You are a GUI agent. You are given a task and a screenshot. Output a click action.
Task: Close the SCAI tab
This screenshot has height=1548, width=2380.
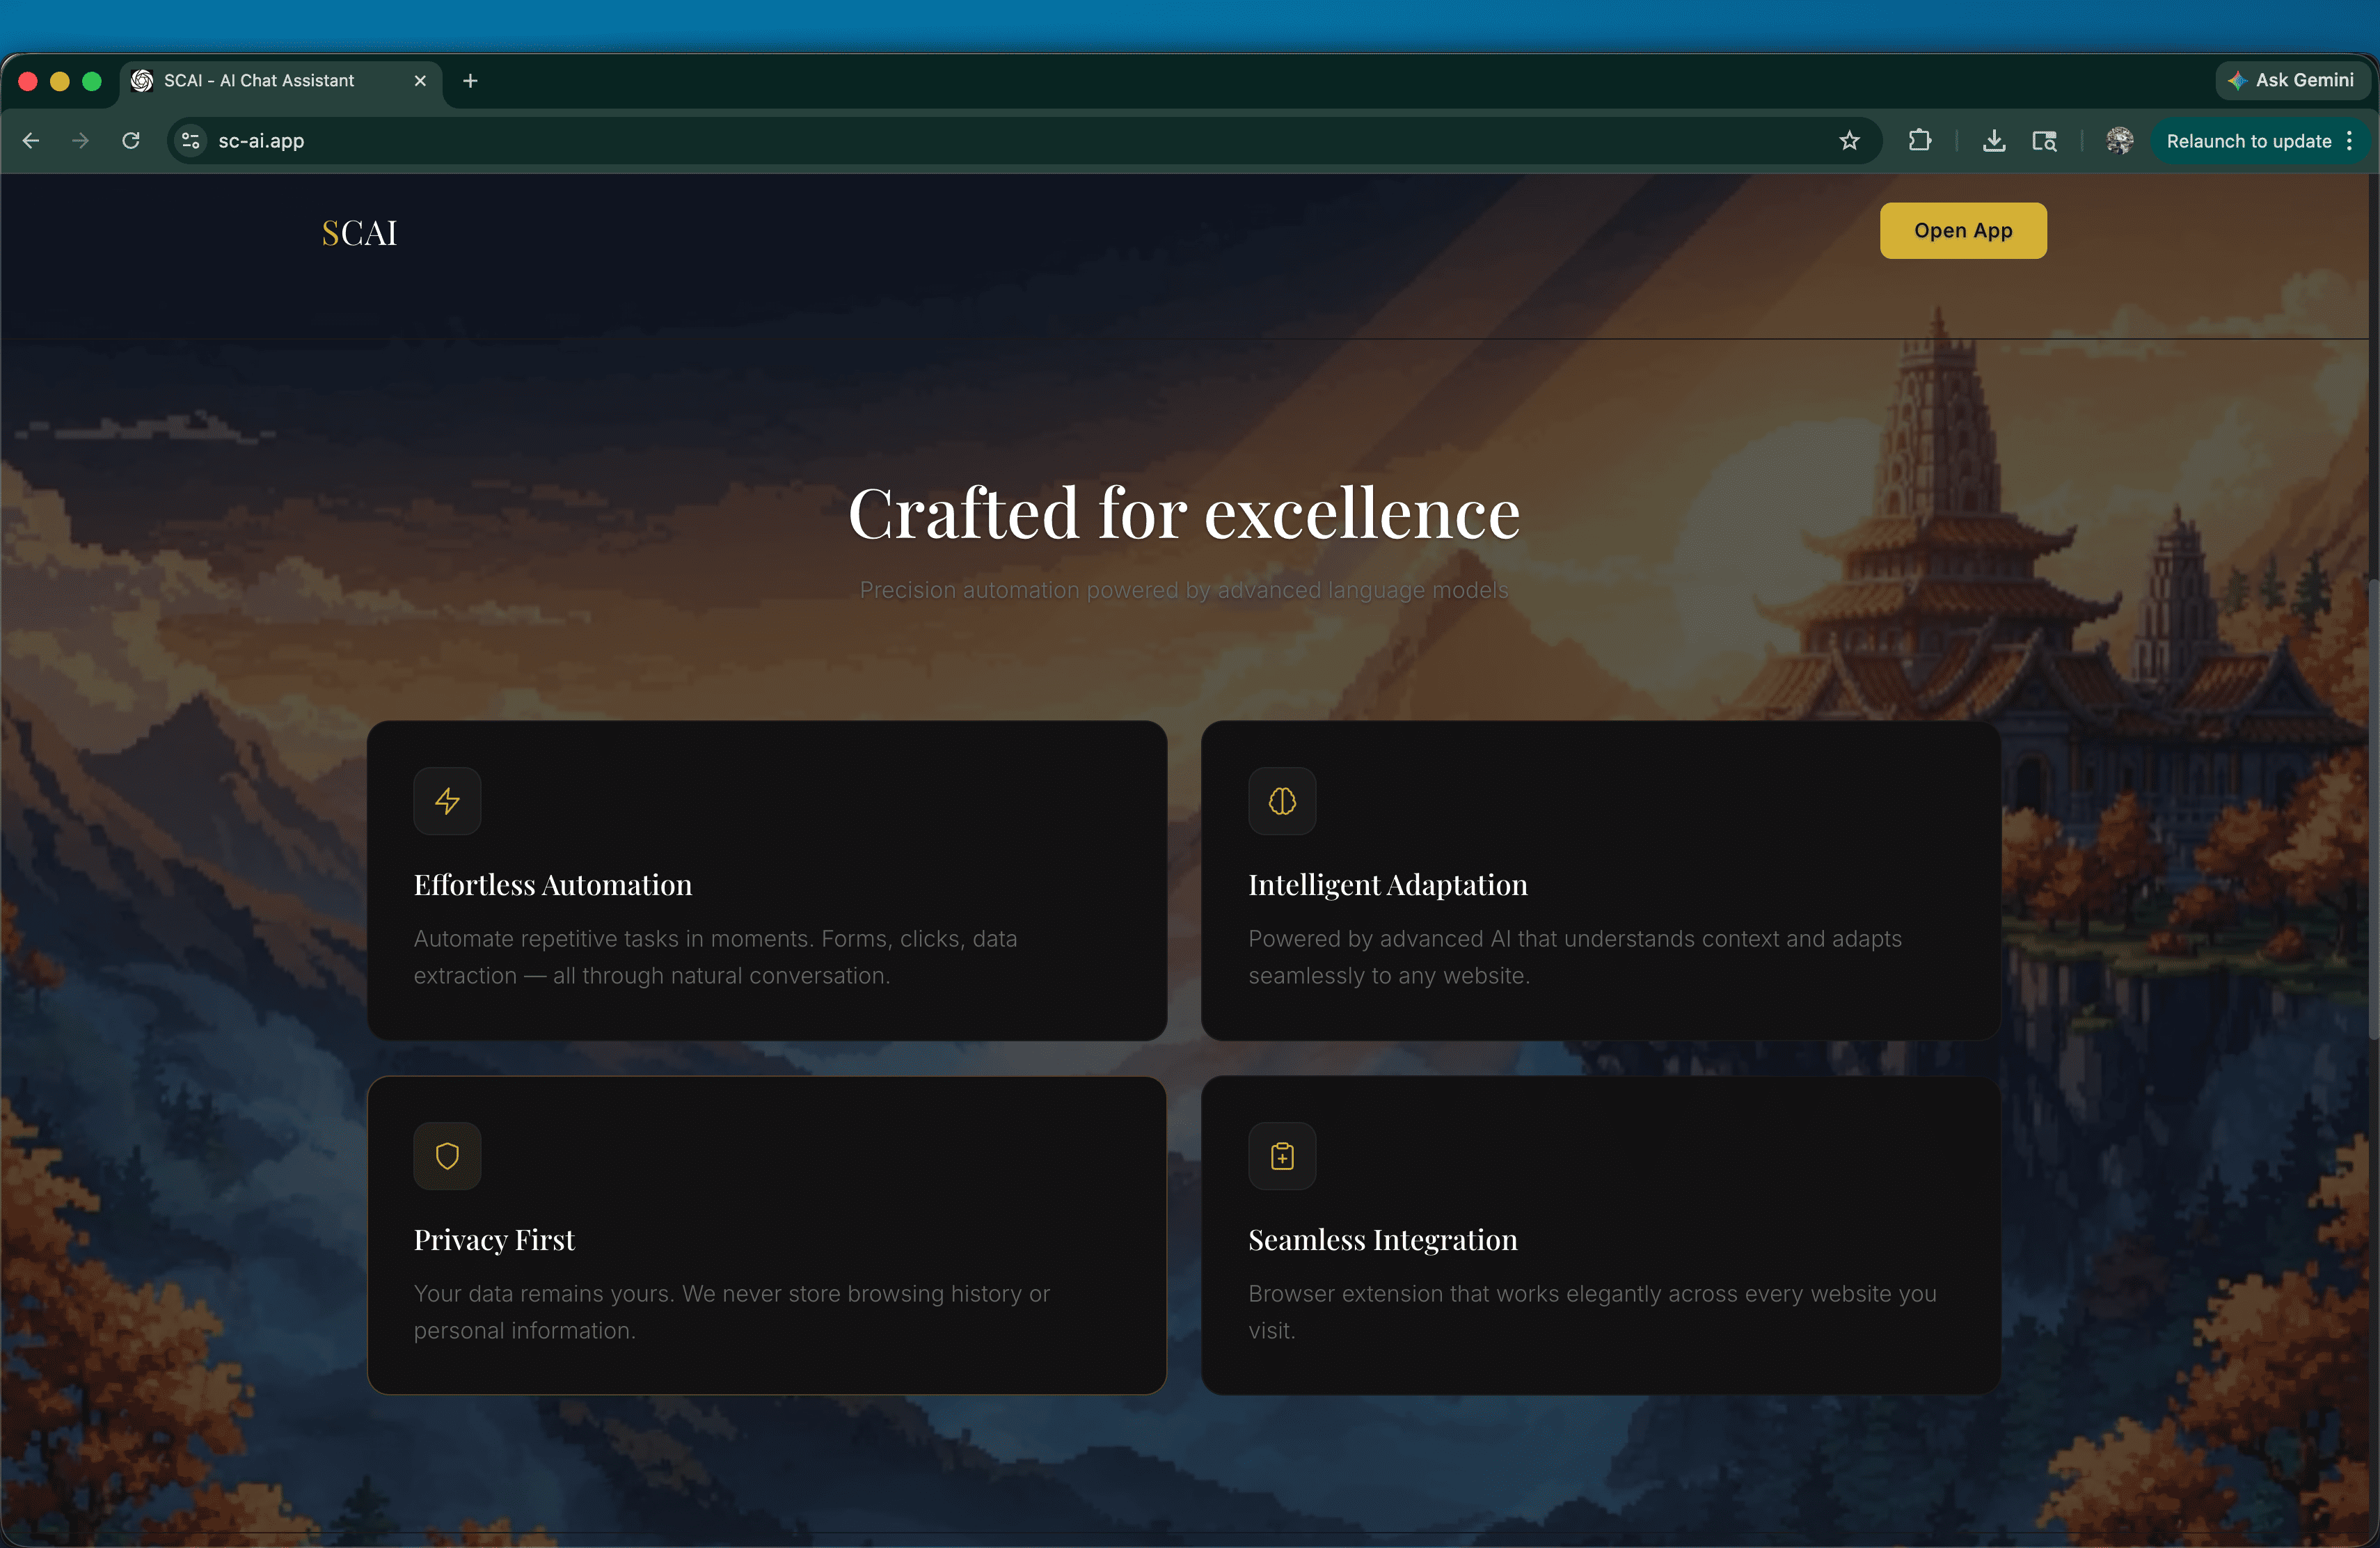coord(420,81)
